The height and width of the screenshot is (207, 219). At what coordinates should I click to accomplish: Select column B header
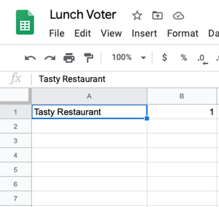(x=182, y=96)
